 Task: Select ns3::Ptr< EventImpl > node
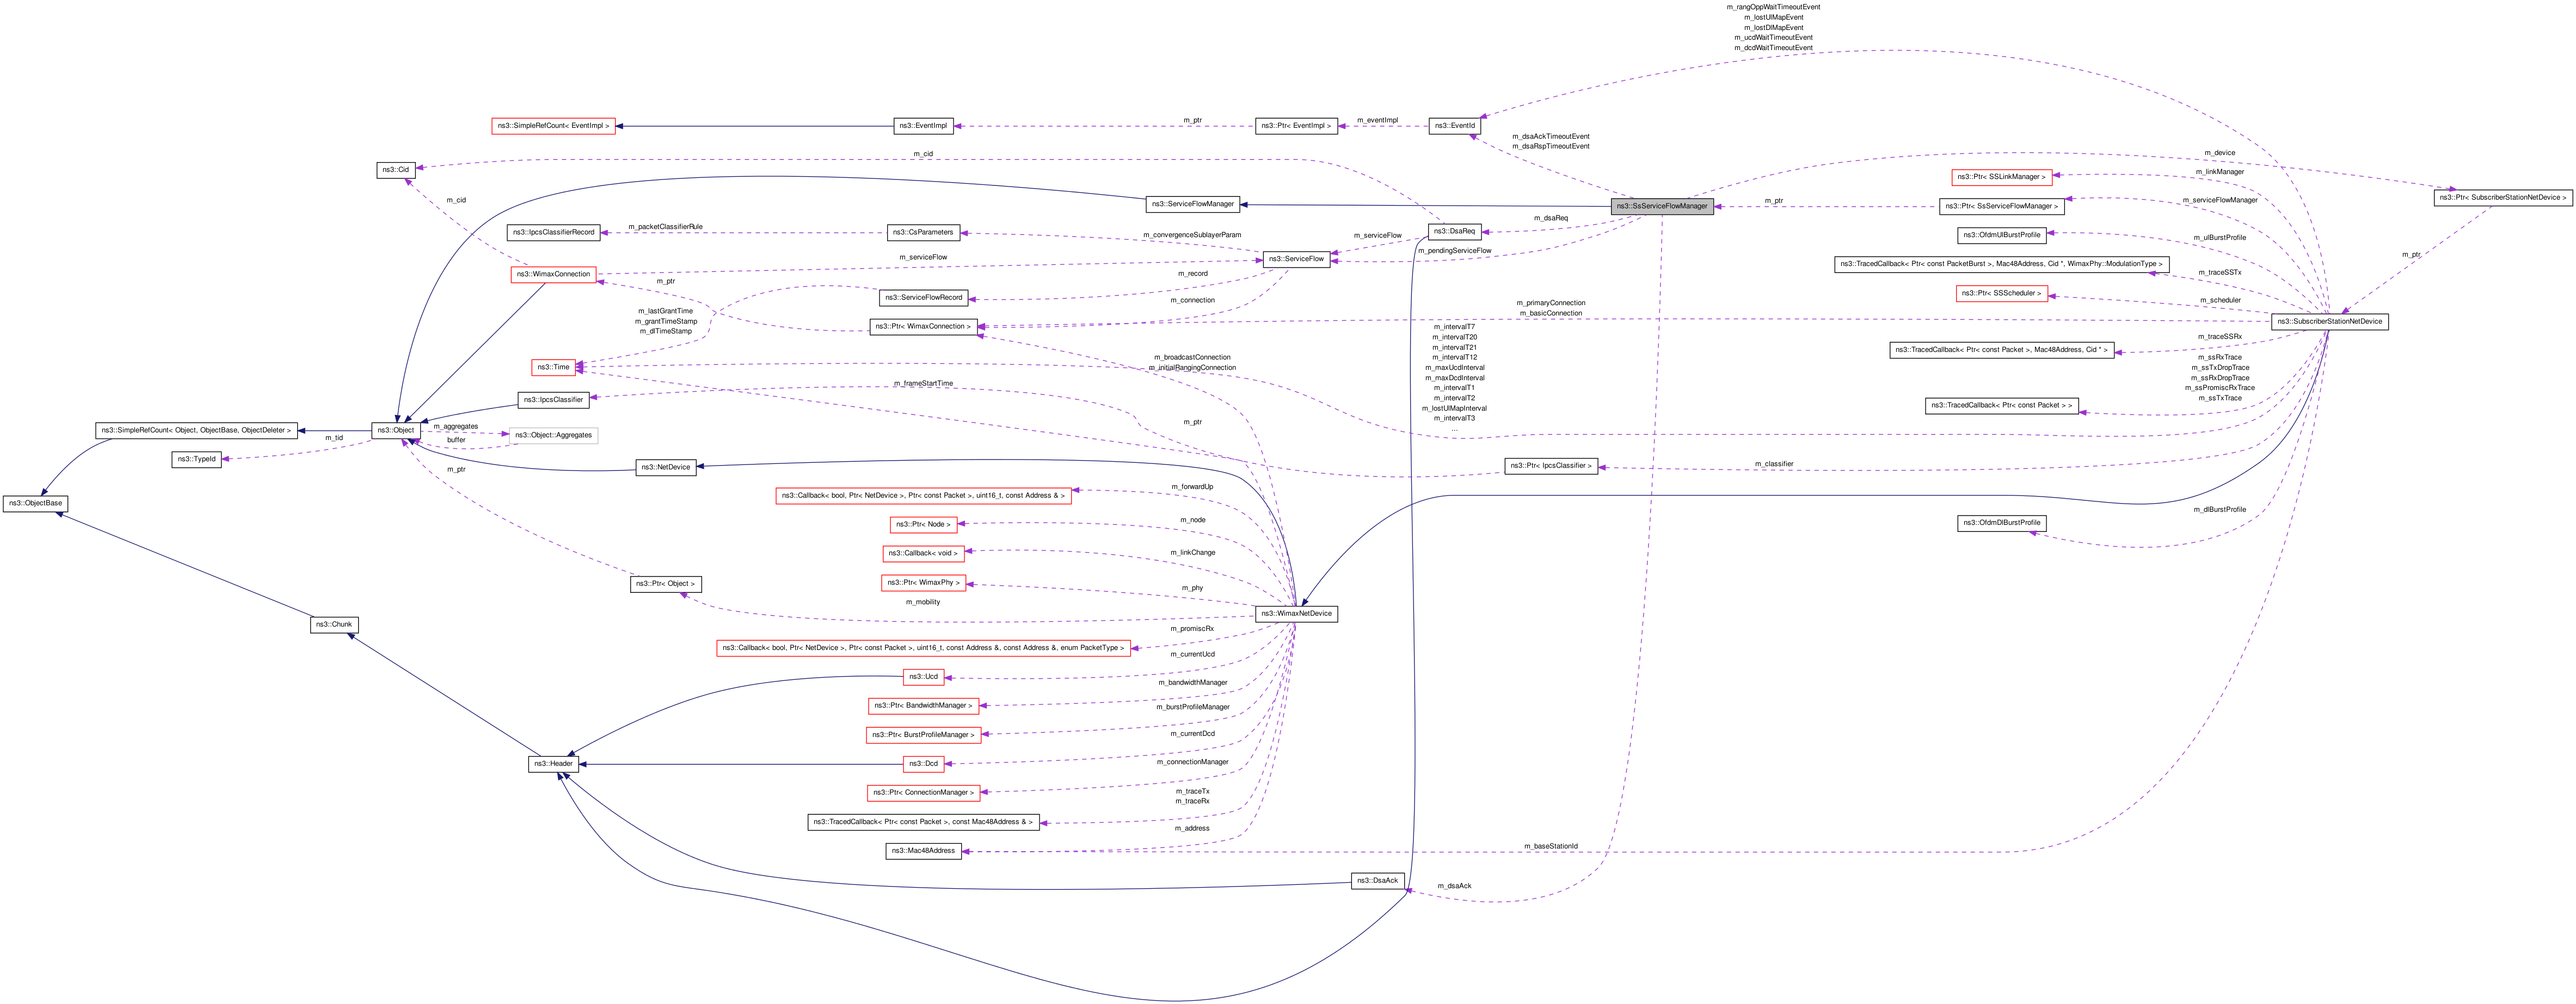pos(1296,126)
